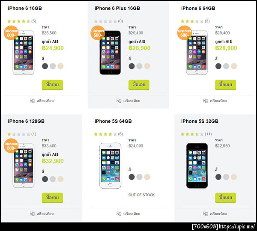Click compare icon under iPhone 6 128GB
This screenshot has width=257, height=231.
coord(32,213)
